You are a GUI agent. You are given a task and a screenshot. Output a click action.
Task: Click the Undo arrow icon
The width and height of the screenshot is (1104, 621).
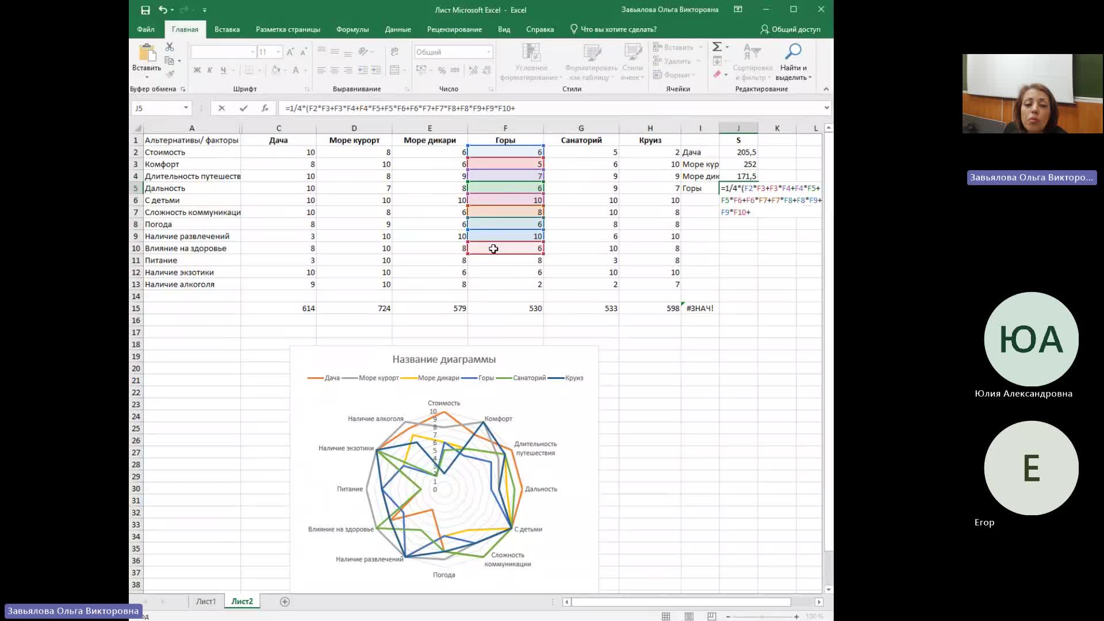(x=163, y=10)
